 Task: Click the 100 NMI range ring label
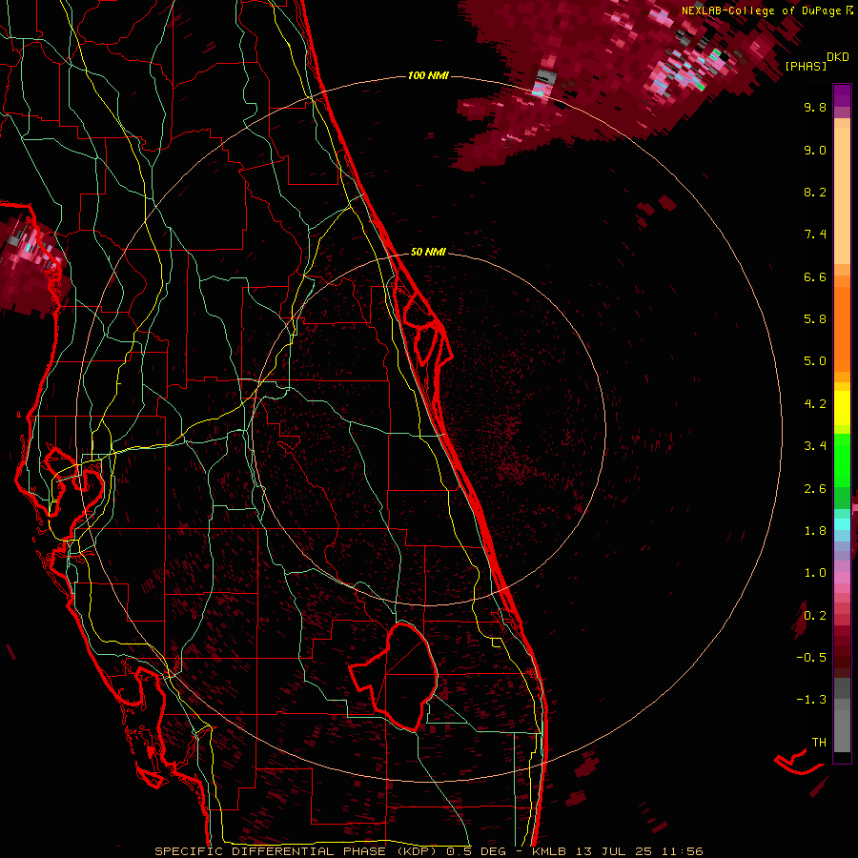click(x=428, y=75)
